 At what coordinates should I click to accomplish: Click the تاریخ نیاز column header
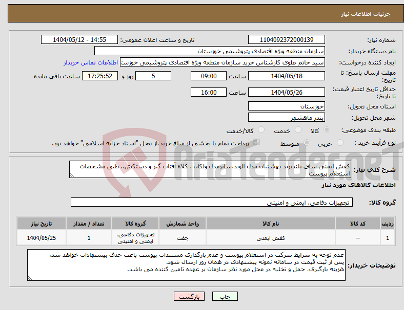coord(41,224)
